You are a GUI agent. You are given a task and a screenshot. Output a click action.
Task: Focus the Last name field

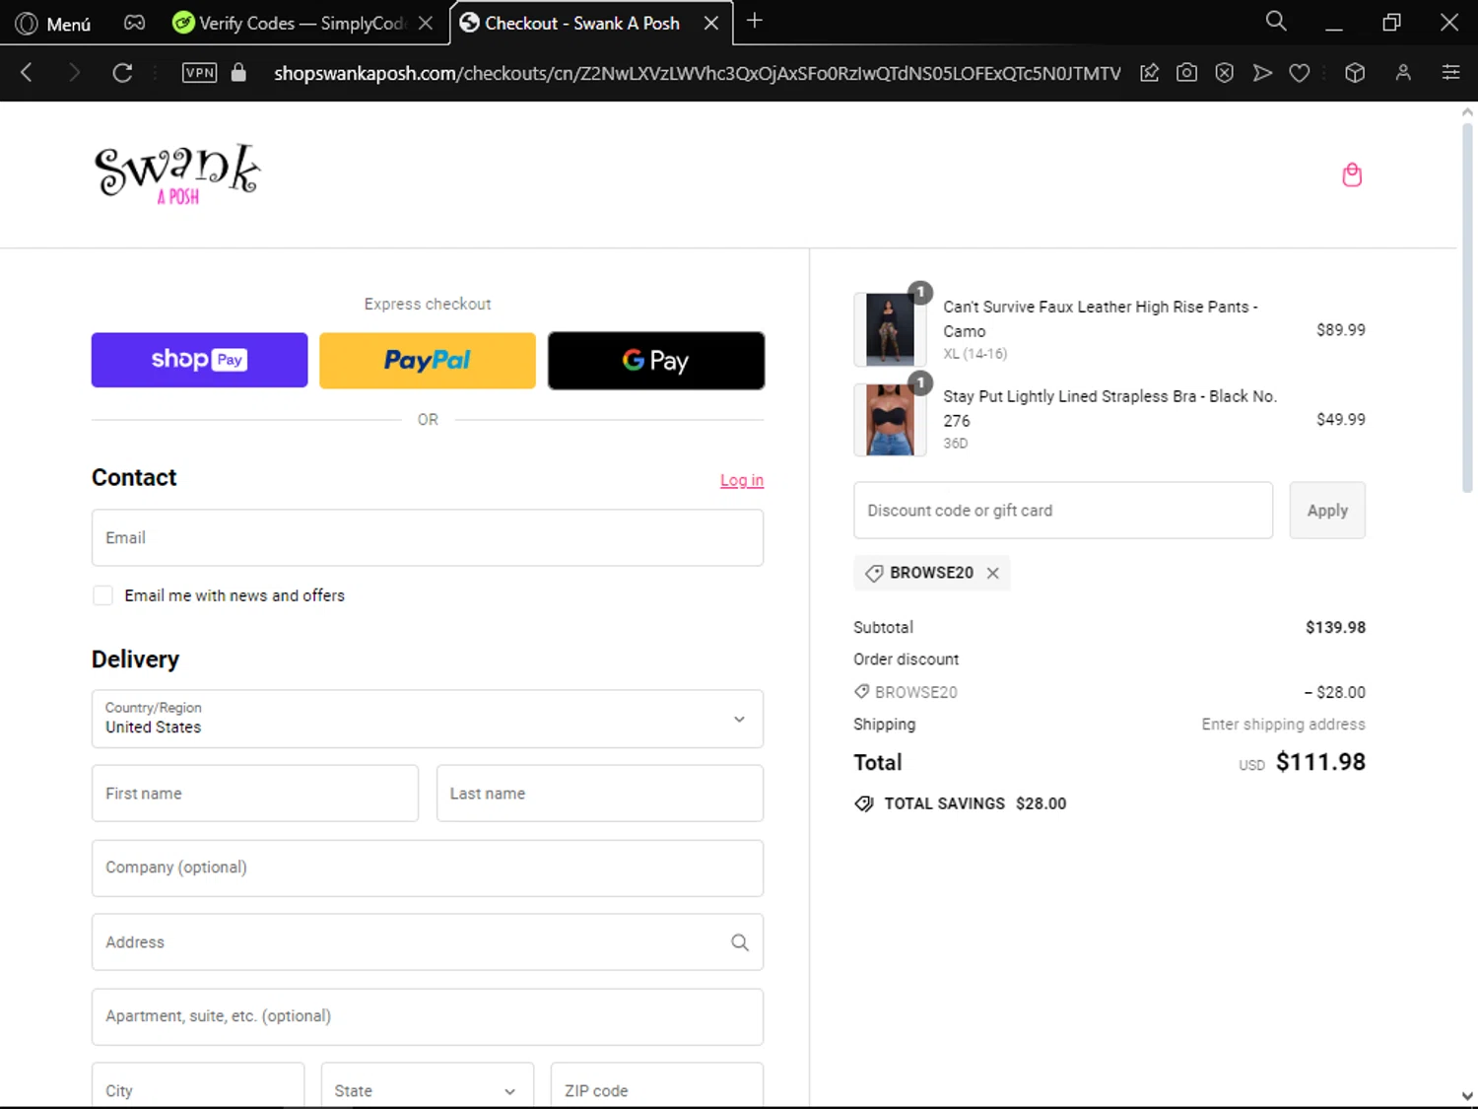click(600, 794)
